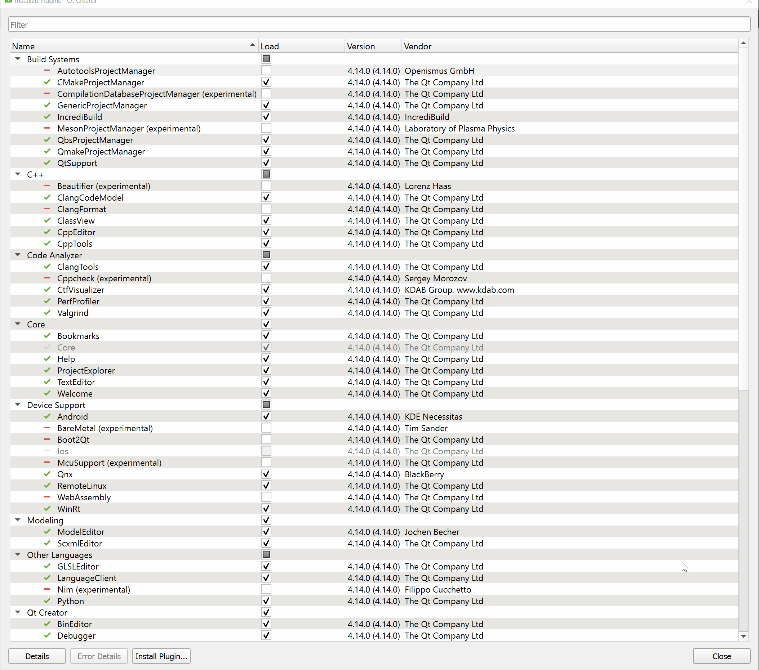Toggle the Build Systems group load checkbox
759x670 pixels.
[x=266, y=59]
